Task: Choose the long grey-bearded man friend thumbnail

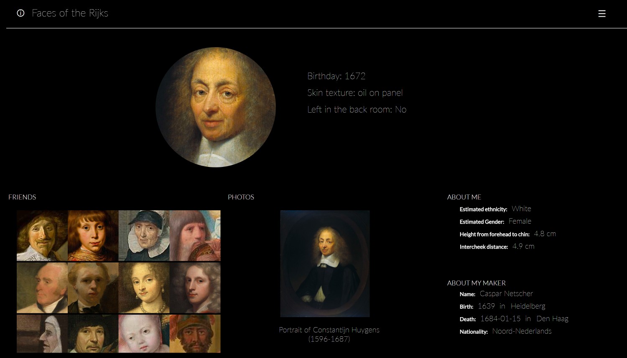Action: [195, 236]
